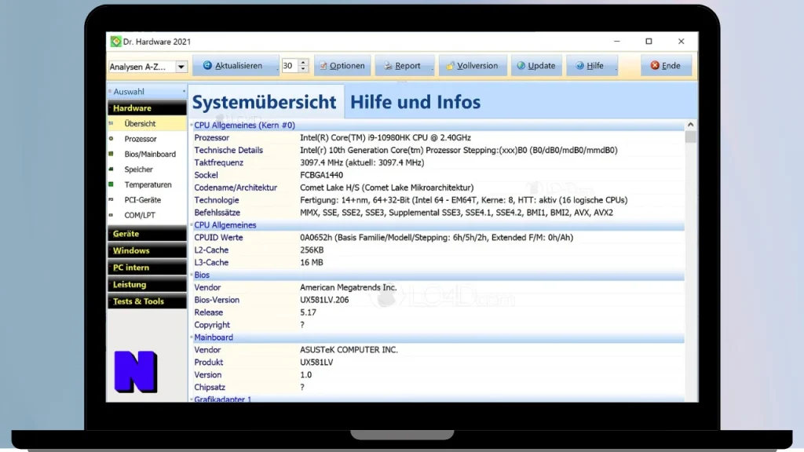Viewport: 804px width, 452px height.
Task: Click the memory icon beside Speicher
Action: tap(111, 169)
